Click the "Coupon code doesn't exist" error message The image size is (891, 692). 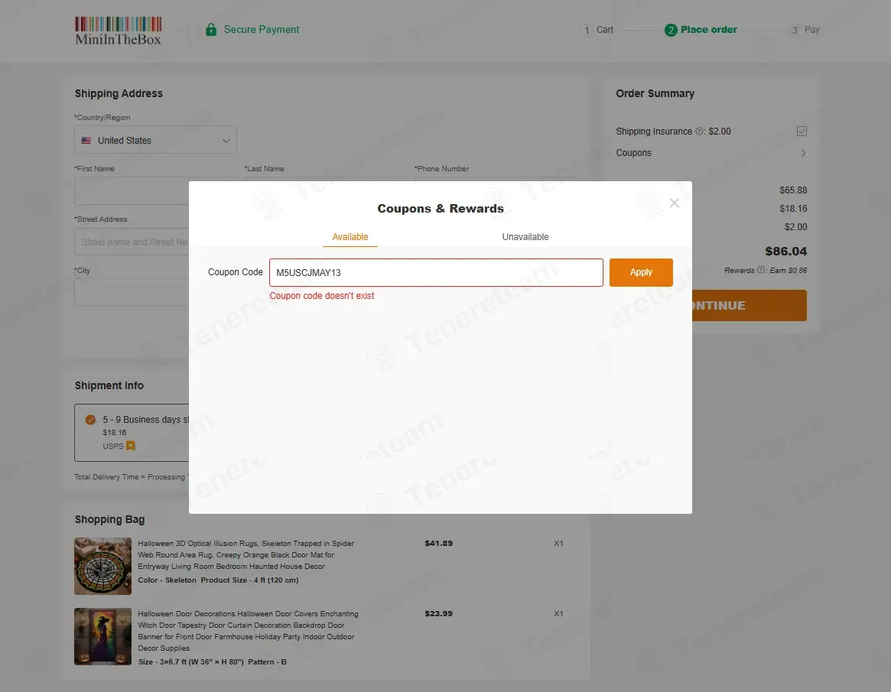tap(322, 295)
